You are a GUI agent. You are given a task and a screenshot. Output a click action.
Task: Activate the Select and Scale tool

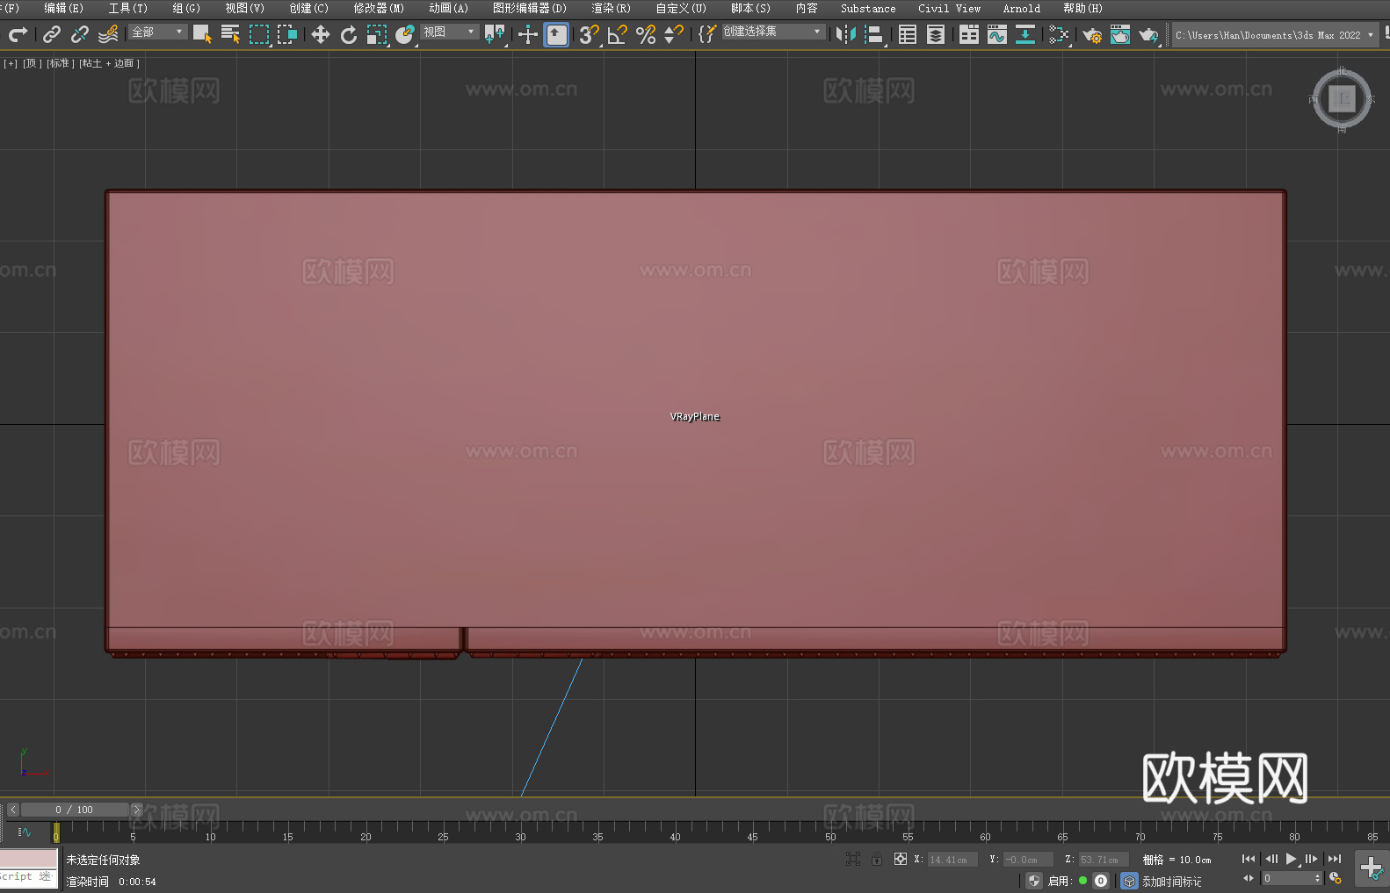pyautogui.click(x=377, y=34)
